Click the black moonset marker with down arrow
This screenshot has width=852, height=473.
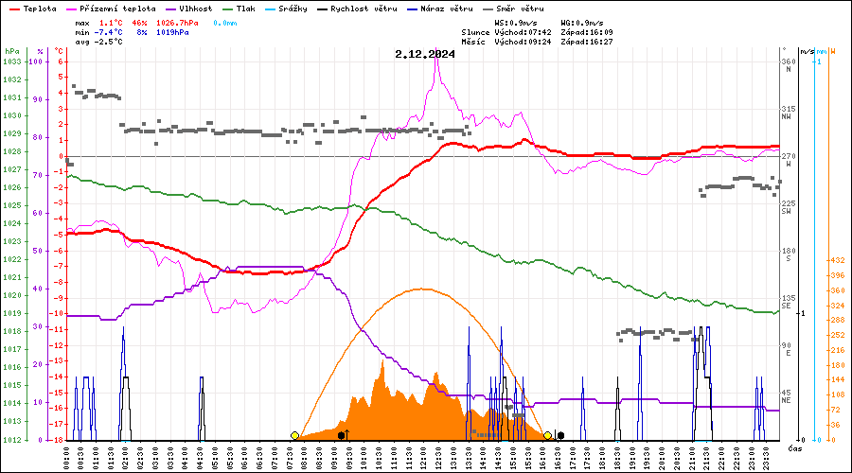560,435
